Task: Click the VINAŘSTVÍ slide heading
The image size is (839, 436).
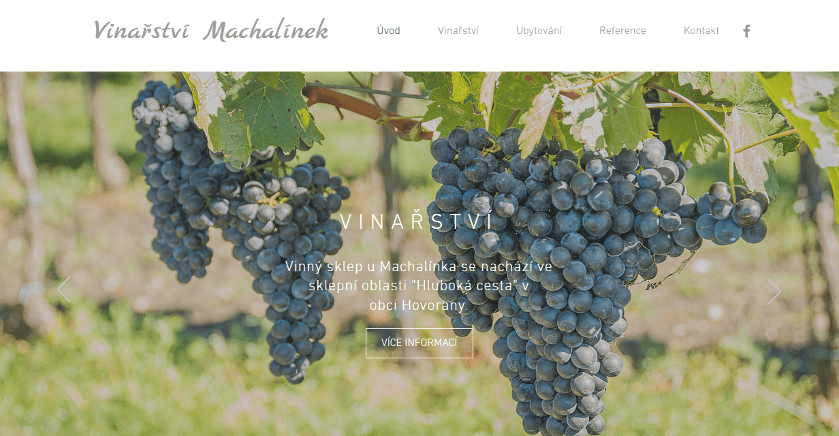Action: click(x=416, y=223)
